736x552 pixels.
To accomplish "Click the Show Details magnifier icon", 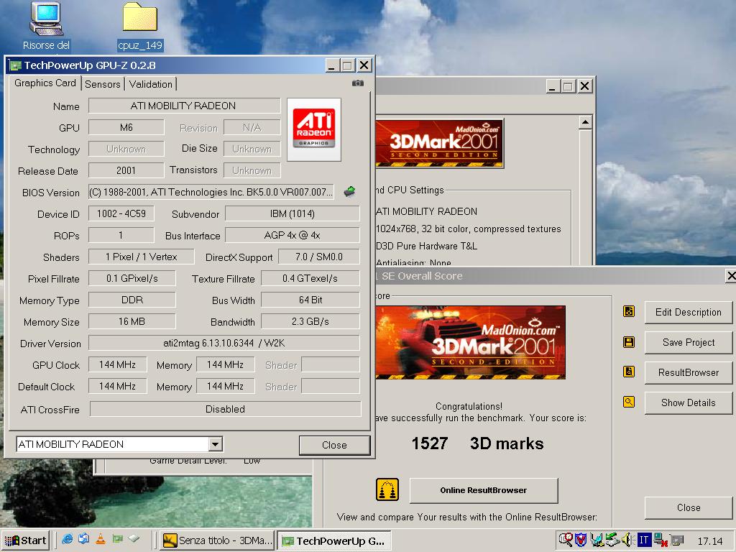I will pos(629,402).
